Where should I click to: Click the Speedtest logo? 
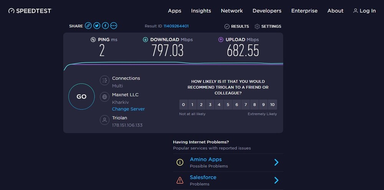tap(30, 11)
